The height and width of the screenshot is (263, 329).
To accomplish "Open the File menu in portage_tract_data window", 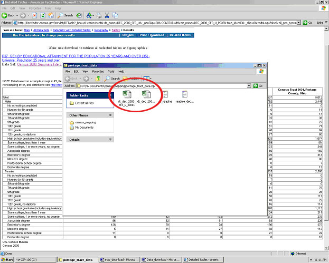I will click(x=68, y=71).
